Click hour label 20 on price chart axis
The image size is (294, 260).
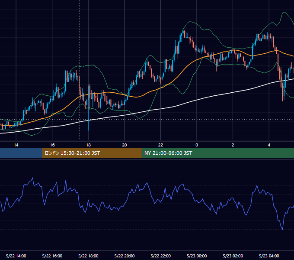[125, 145]
